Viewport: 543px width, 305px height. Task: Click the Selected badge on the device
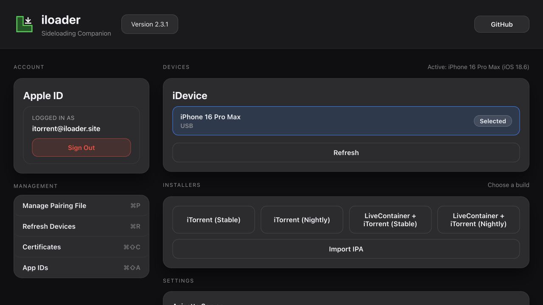493,121
